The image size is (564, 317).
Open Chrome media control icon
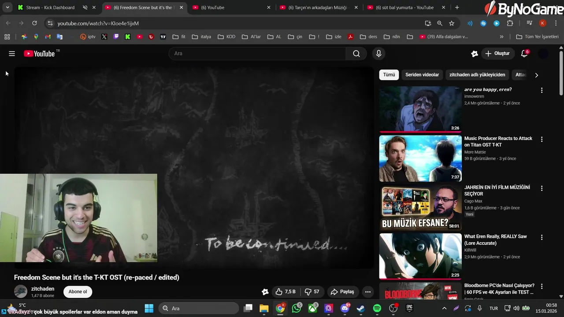click(529, 23)
